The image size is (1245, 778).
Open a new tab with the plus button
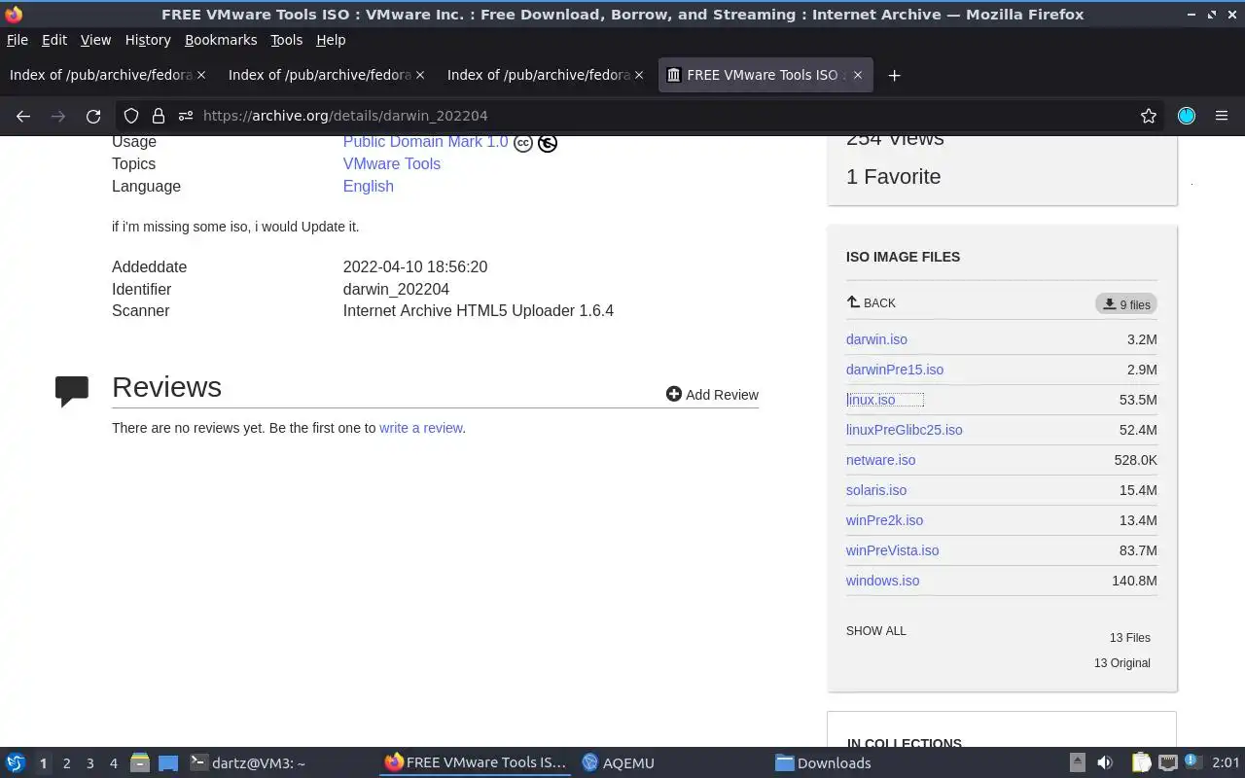click(x=894, y=75)
